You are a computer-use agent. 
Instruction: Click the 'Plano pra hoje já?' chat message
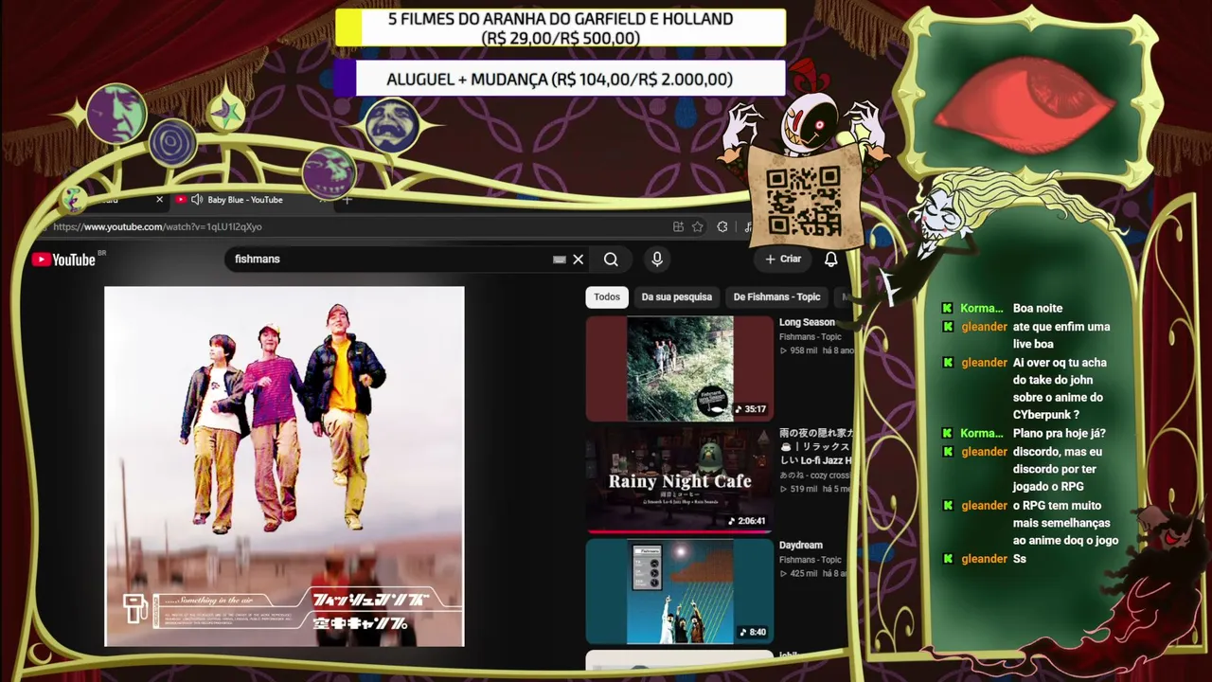coord(1060,434)
